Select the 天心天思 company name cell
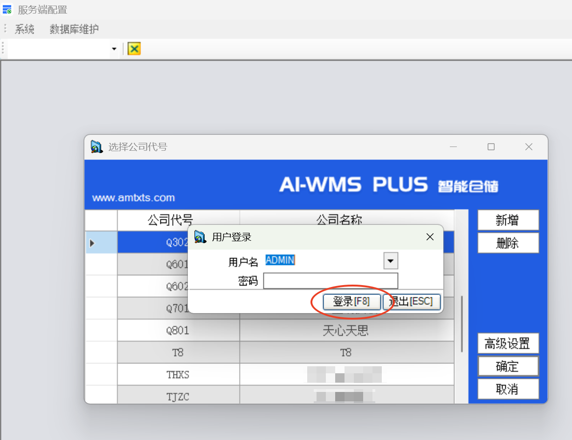This screenshot has height=440, width=572. coord(347,330)
